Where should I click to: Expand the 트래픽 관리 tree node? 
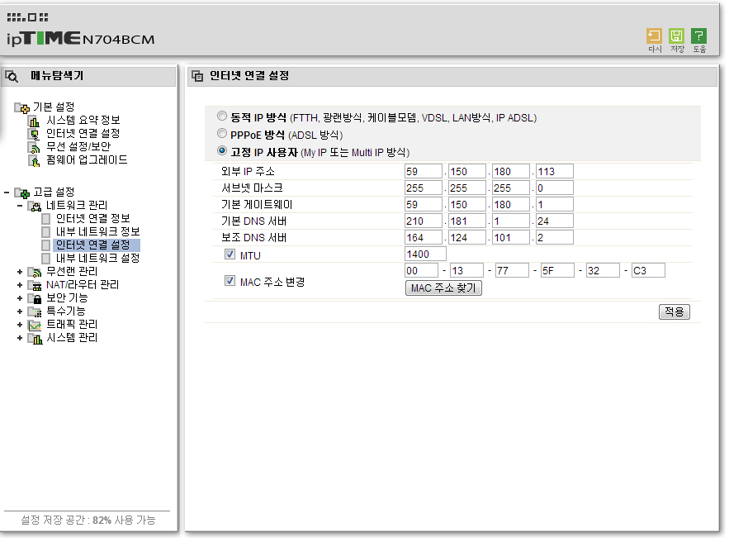[x=20, y=325]
